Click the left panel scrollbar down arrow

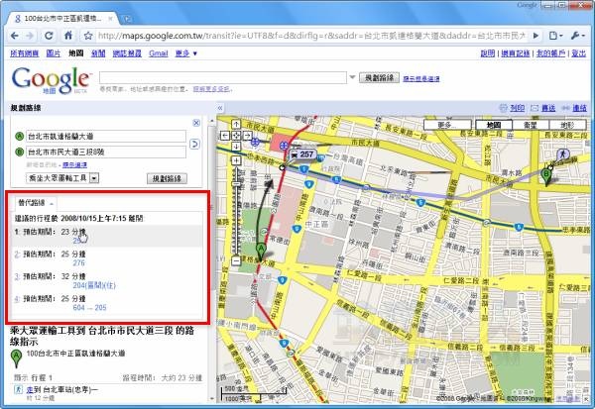coord(211,398)
